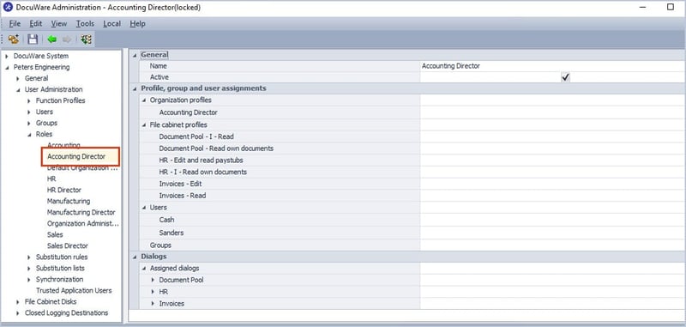Click the Name value field Accounting Director
The width and height of the screenshot is (686, 327).
[x=553, y=66]
